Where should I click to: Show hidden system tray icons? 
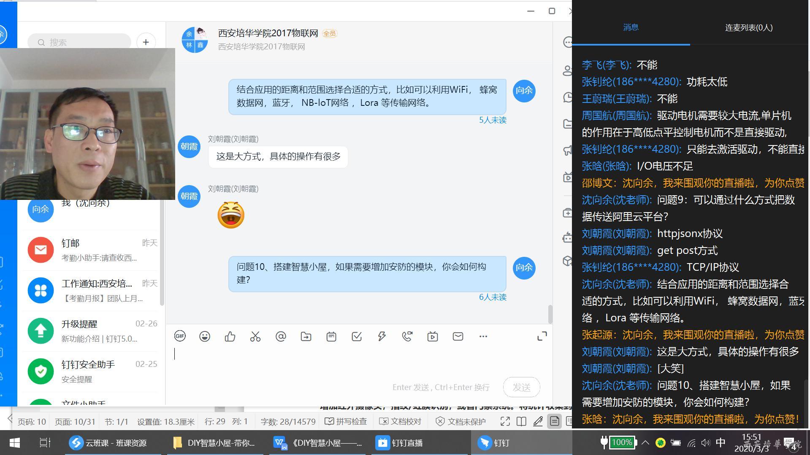(x=645, y=442)
